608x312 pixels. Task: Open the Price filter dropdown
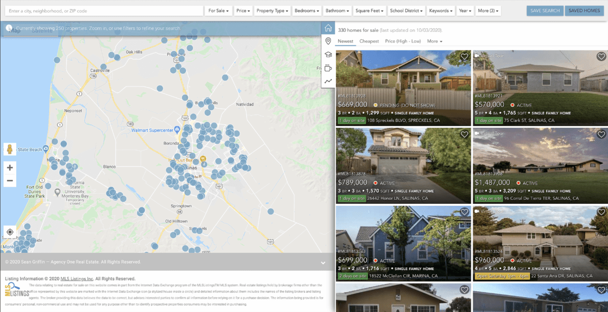click(x=243, y=11)
